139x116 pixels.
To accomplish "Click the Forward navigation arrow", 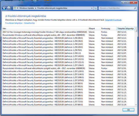I will [x=9, y=8].
